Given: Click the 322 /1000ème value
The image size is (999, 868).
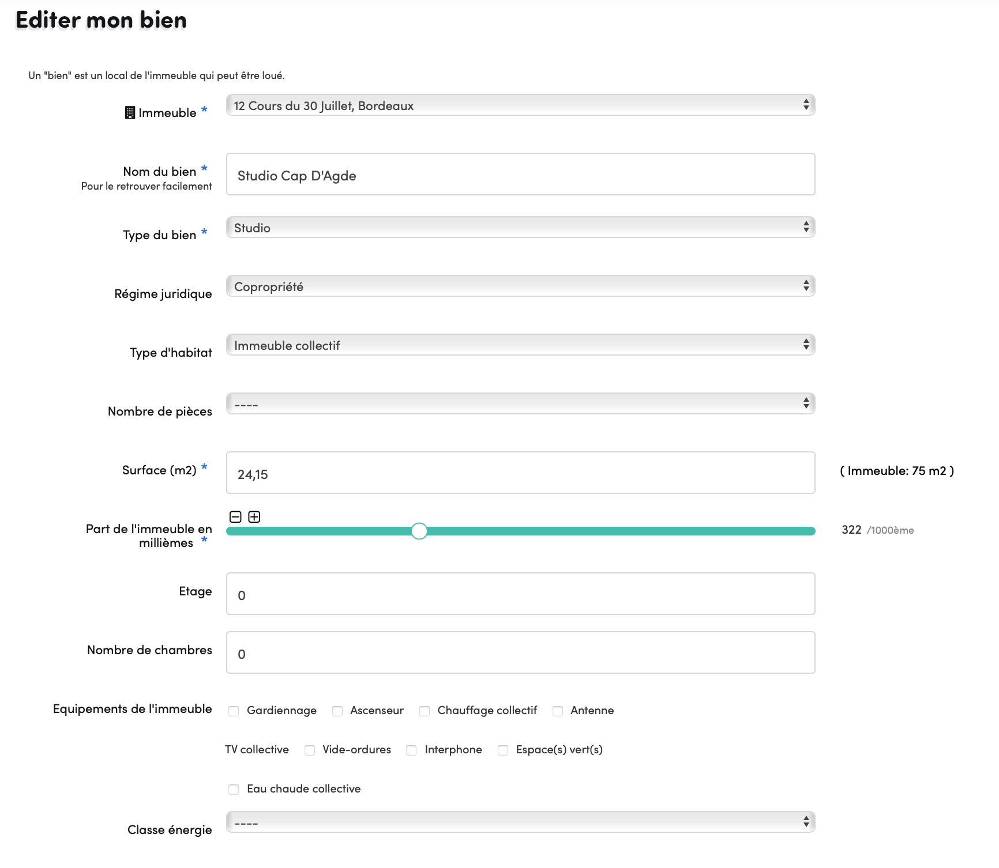Looking at the screenshot, I should (878, 530).
